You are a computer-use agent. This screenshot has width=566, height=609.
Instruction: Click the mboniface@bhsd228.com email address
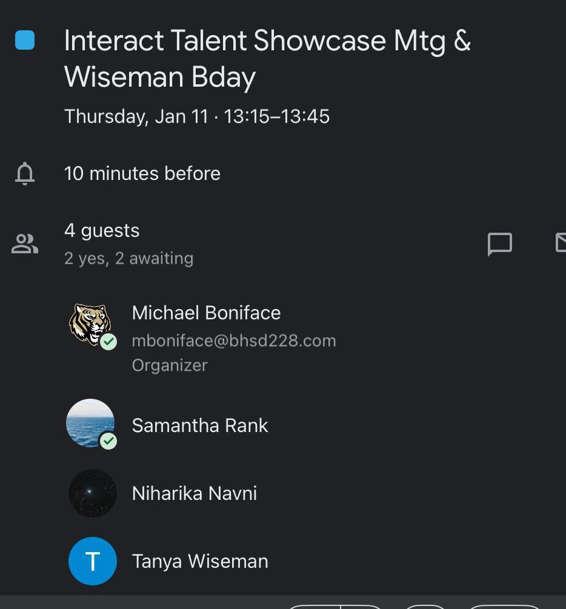click(x=234, y=341)
